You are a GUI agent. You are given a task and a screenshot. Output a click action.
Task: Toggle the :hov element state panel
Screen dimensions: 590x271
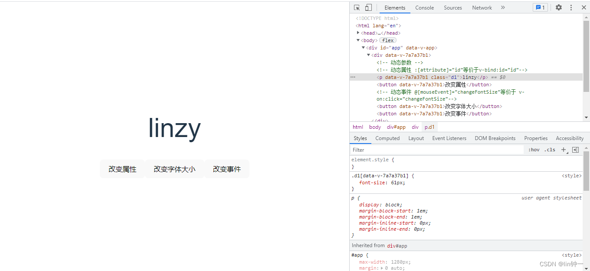(x=534, y=150)
